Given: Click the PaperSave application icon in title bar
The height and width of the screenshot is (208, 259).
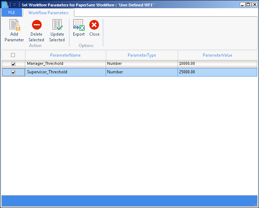Looking at the screenshot, I should click(x=5, y=5).
